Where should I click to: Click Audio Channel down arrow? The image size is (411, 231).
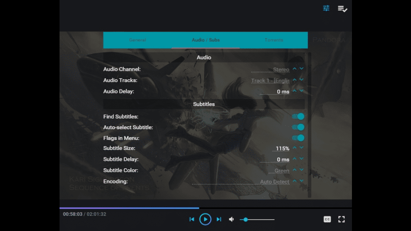tap(301, 68)
